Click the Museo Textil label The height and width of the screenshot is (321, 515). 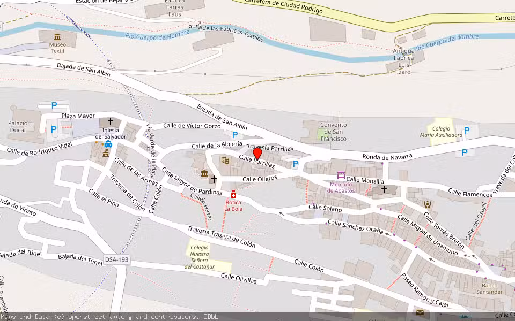pyautogui.click(x=57, y=48)
